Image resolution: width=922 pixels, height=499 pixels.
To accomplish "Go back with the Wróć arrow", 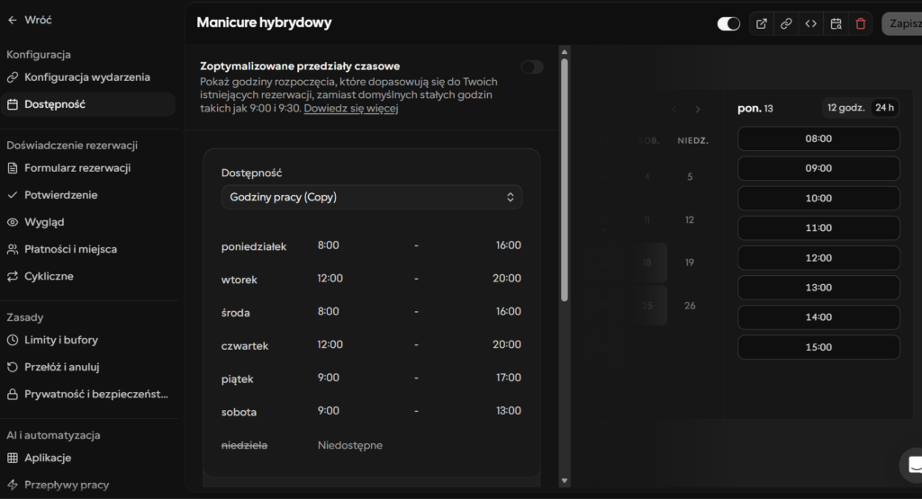I will [x=29, y=20].
